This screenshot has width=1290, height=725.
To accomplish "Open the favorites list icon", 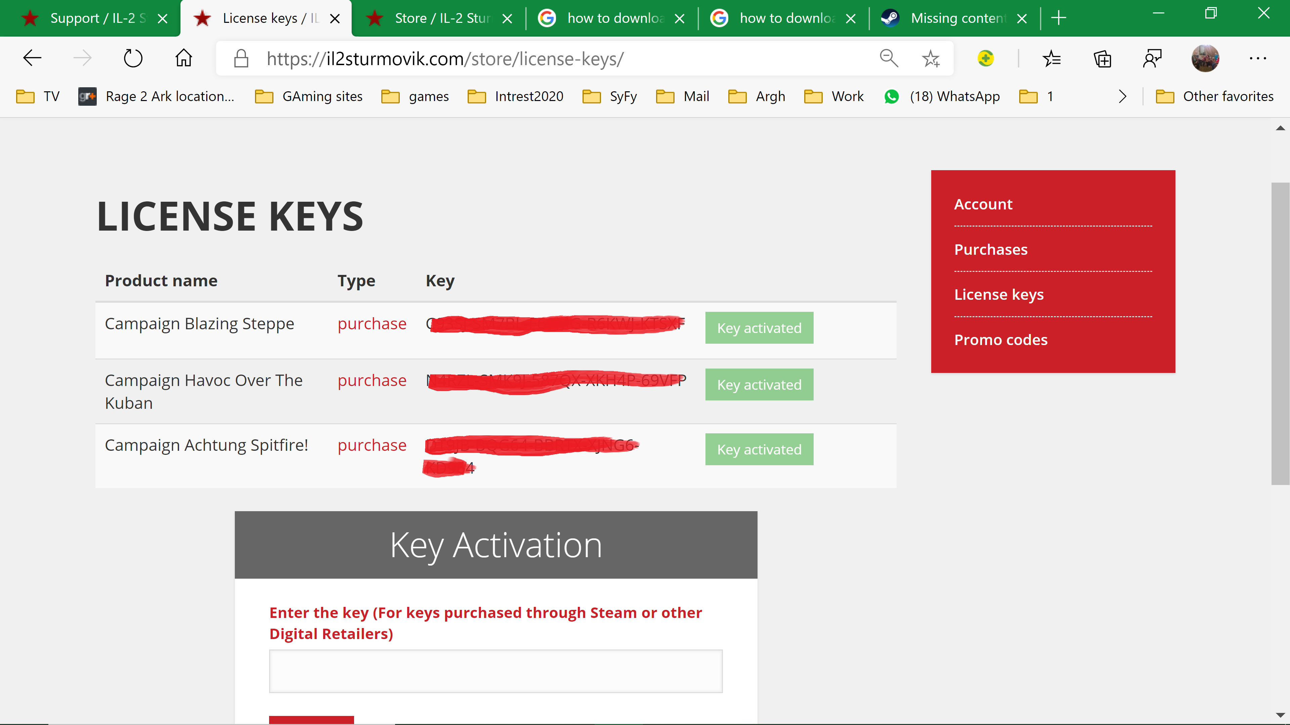I will tap(1051, 58).
